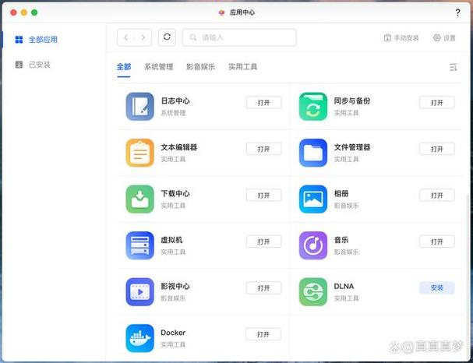
Task: Install DLNA with the 安装 button
Action: click(437, 288)
